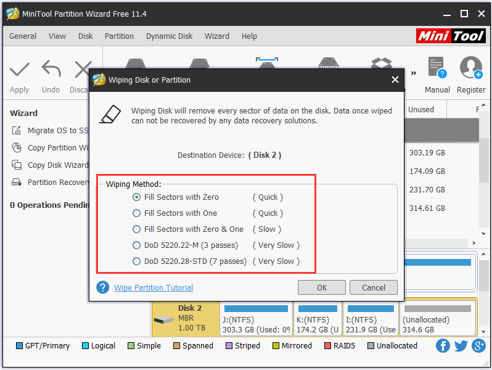Screen dimensions: 492x370
Task: Click the wiping dialog title icon
Action: coord(99,80)
